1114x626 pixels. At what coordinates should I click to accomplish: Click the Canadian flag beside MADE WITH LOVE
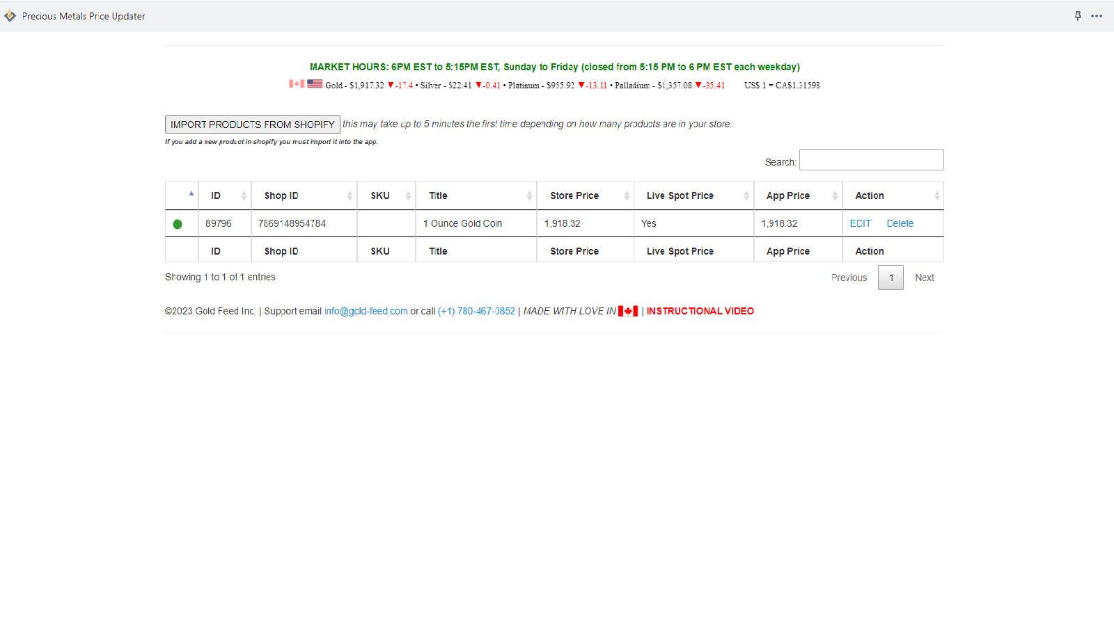pos(627,311)
